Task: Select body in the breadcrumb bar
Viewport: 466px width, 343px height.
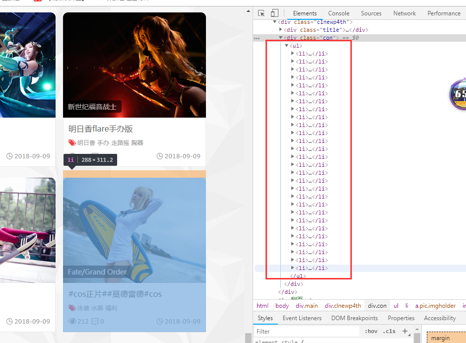Action: 282,306
